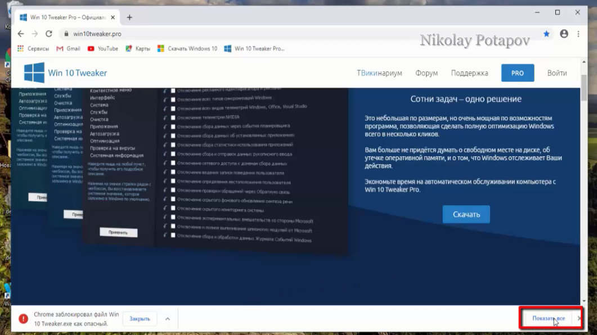The image size is (597, 335).
Task: Click the blue bookmark star icon
Action: pos(546,34)
